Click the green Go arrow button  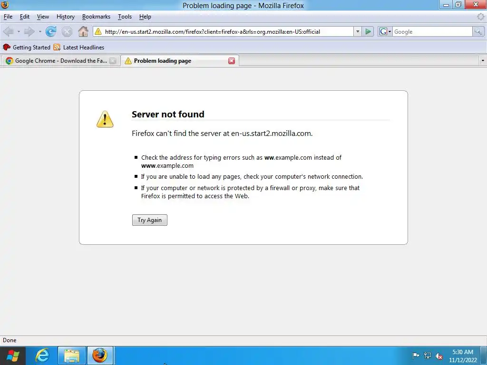(x=368, y=31)
